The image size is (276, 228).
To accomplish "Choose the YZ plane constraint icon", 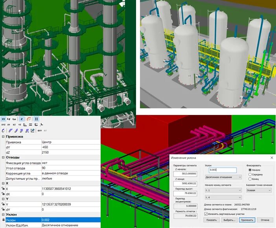I will [20, 125].
